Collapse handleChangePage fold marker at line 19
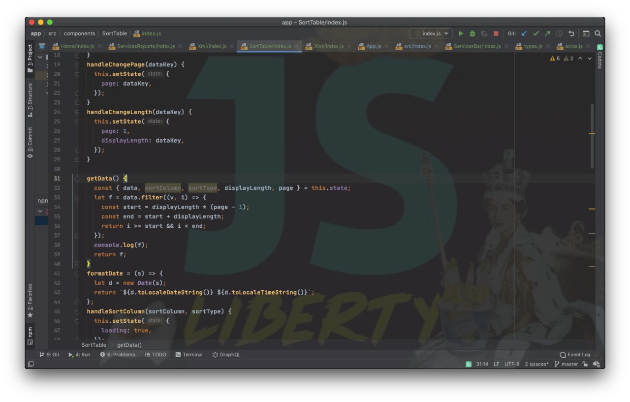 (77, 64)
